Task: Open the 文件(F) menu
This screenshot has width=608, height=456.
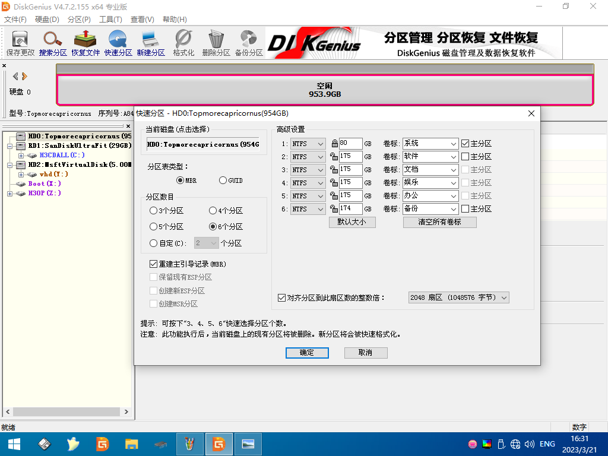Action: pyautogui.click(x=15, y=20)
